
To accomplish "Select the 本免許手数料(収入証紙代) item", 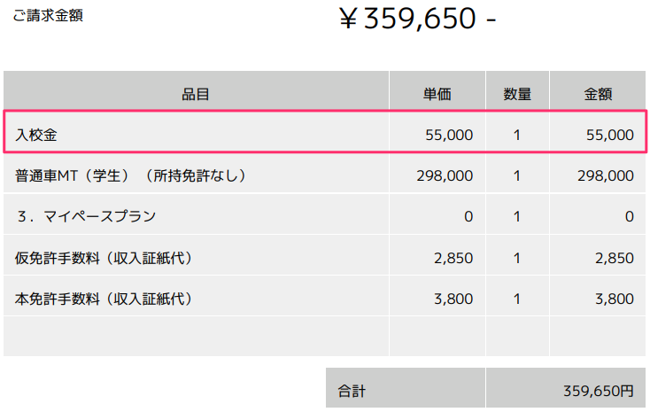I will (104, 299).
